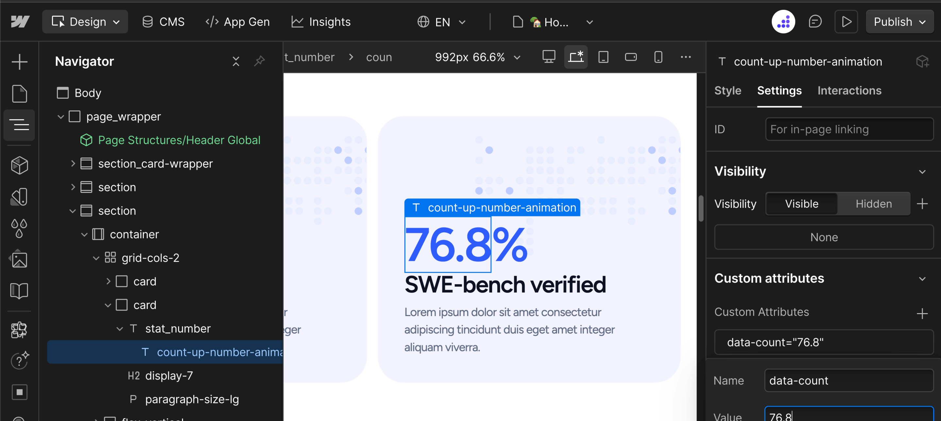Expand section_card-wrapper in Navigator

73,163
